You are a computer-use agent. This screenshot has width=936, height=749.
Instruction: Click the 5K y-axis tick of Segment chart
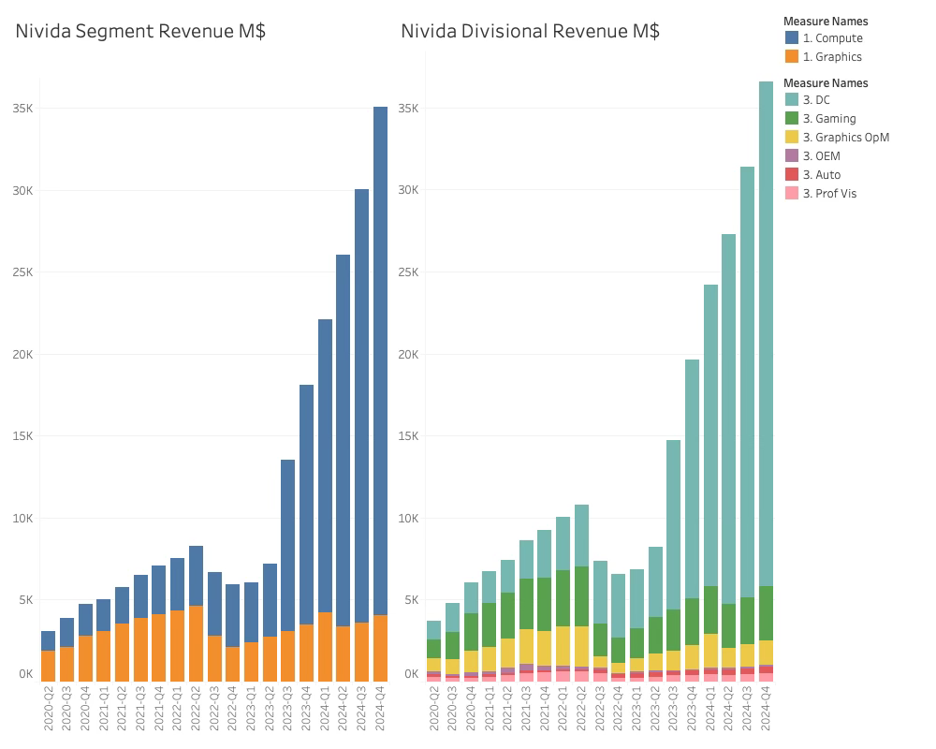coord(25,600)
